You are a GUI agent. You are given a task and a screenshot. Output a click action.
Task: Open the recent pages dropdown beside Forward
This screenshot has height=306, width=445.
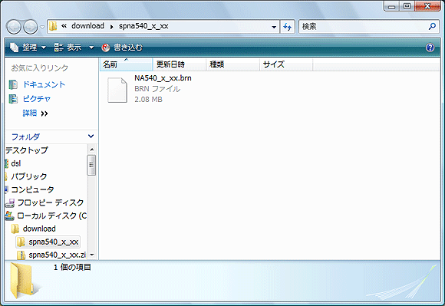42,27
